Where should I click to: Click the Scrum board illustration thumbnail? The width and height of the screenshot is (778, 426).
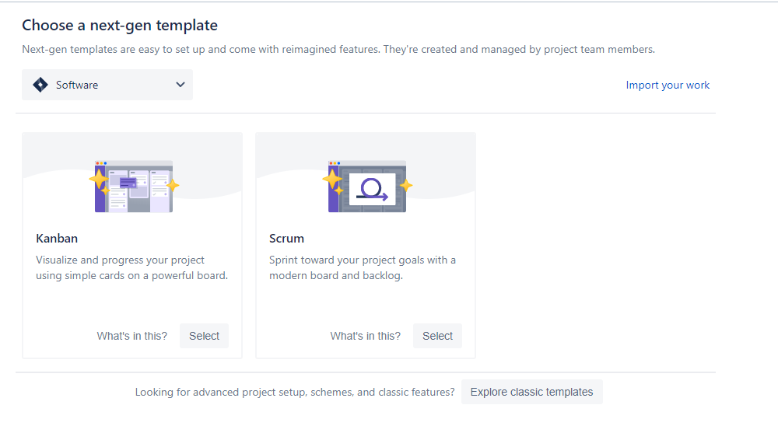click(366, 187)
